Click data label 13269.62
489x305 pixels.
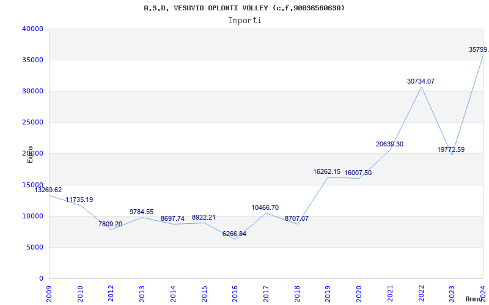point(48,190)
